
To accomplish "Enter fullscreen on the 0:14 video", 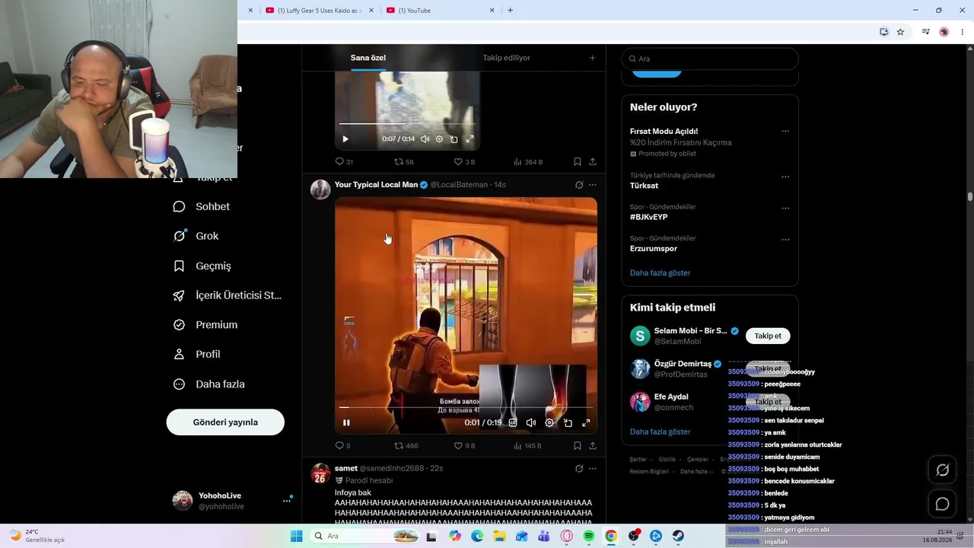I will click(469, 139).
